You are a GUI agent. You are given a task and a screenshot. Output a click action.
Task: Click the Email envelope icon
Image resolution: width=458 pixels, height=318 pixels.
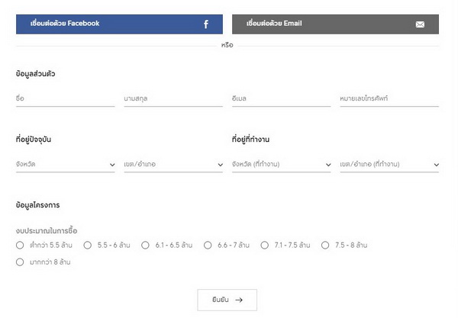point(420,24)
